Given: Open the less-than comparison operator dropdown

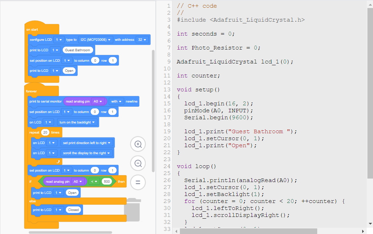Looking at the screenshot, I should tap(94, 182).
